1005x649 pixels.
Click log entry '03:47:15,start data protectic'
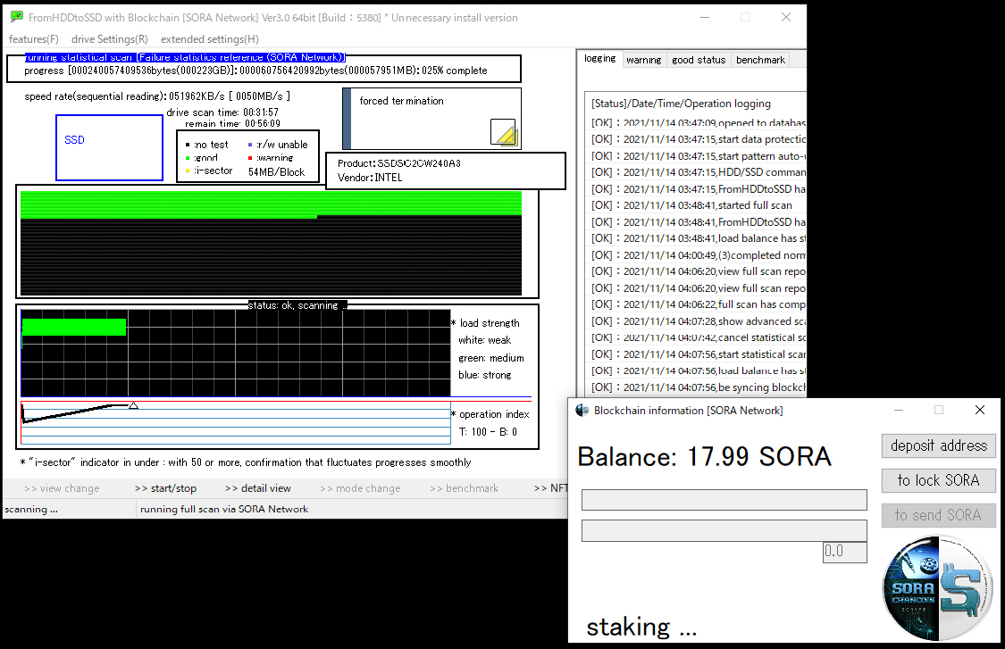[698, 139]
